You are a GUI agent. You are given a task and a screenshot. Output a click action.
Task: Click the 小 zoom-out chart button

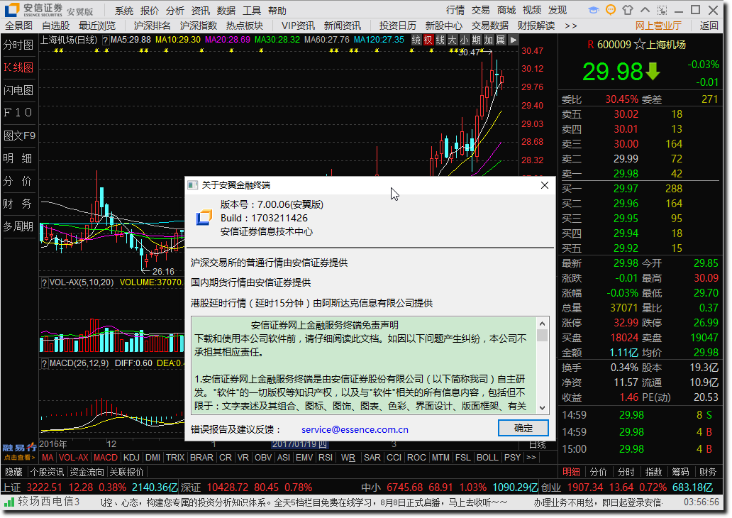(x=464, y=40)
